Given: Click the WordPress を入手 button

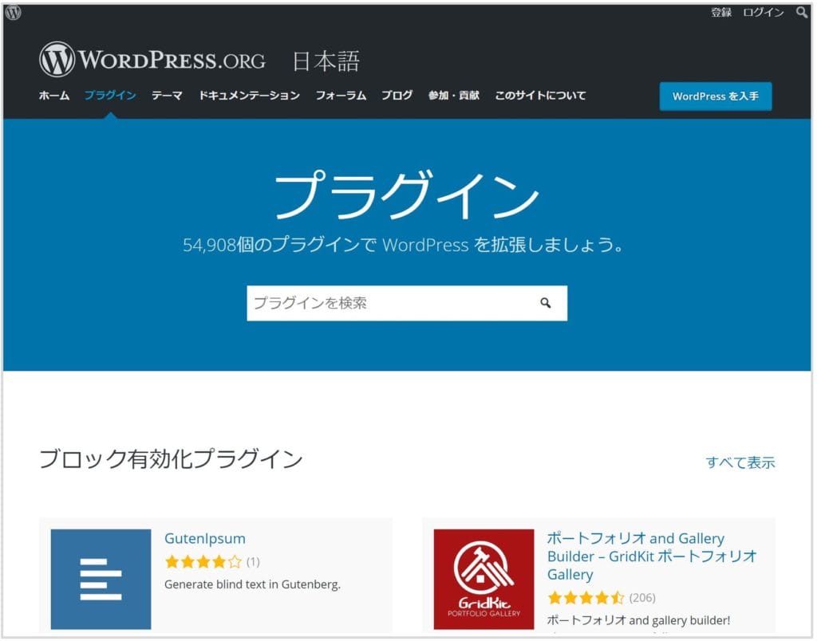Looking at the screenshot, I should click(716, 96).
